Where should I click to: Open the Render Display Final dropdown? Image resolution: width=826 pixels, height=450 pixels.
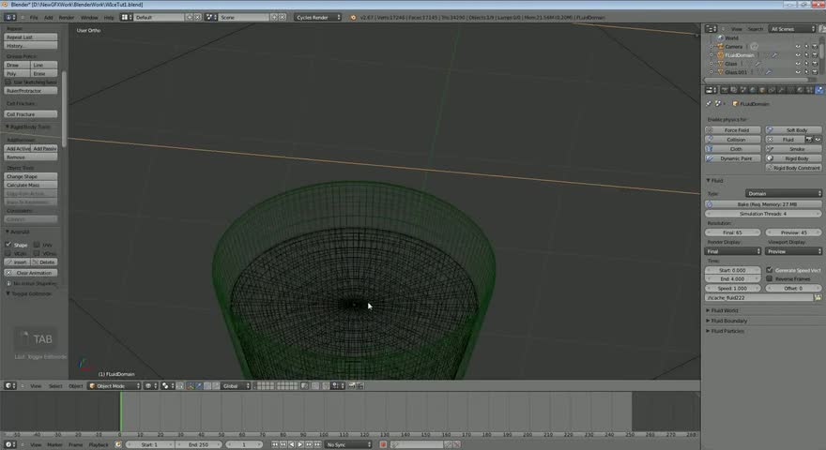733,251
